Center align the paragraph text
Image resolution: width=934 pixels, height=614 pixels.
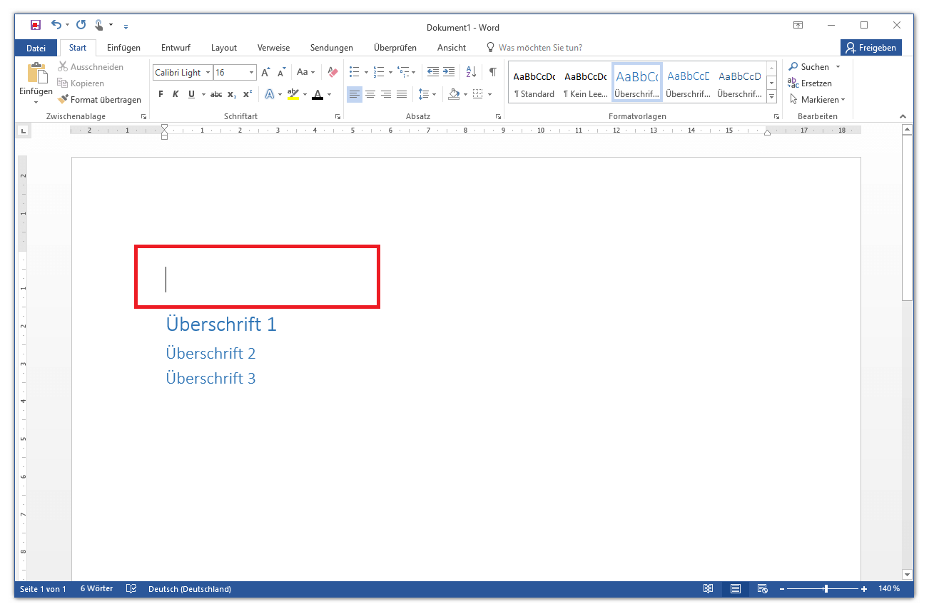370,94
